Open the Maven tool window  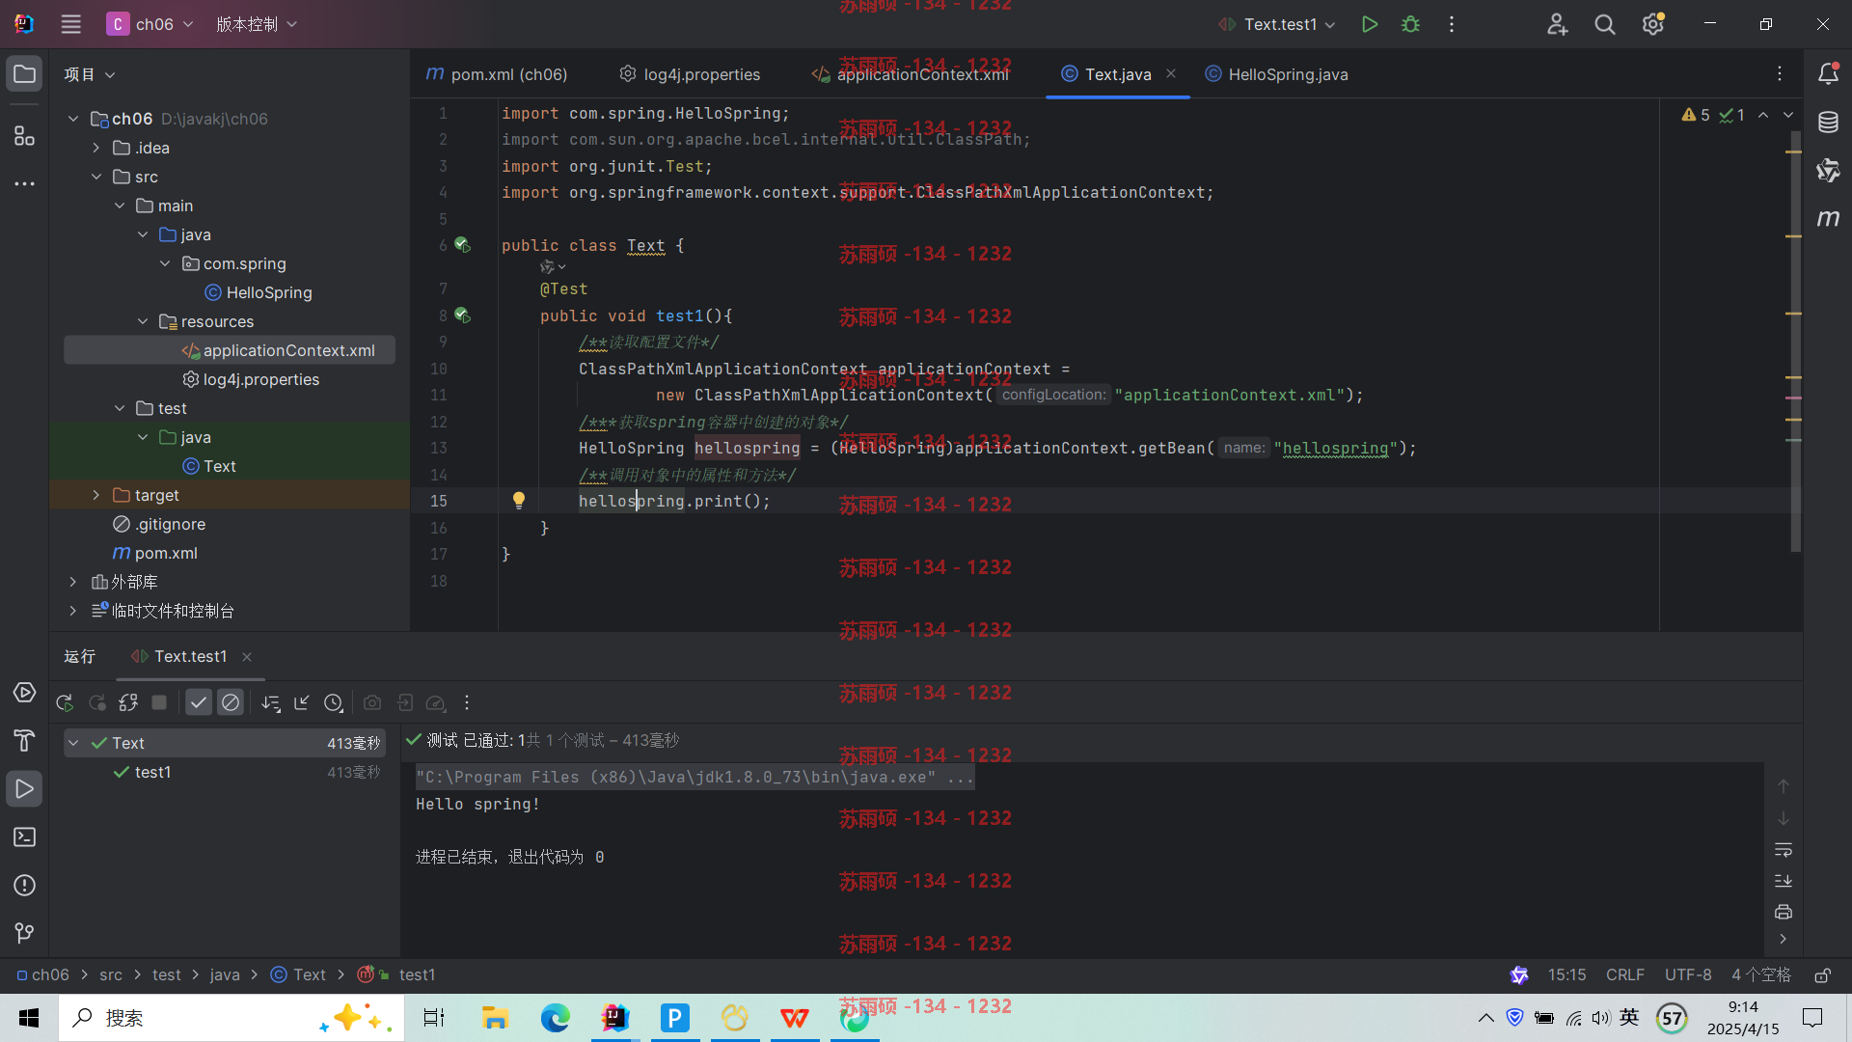(x=1828, y=219)
